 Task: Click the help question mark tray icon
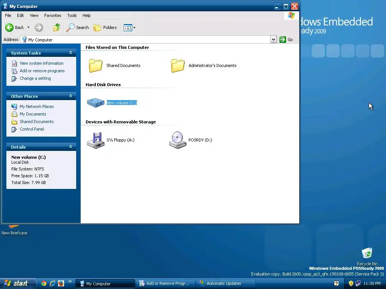[x=336, y=283]
